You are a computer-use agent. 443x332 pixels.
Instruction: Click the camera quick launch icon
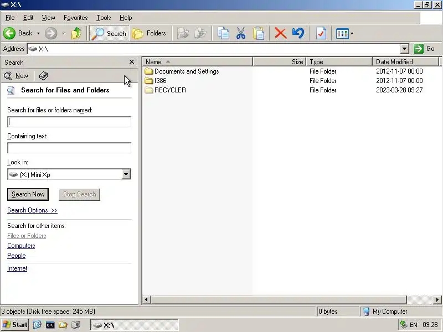point(76,325)
